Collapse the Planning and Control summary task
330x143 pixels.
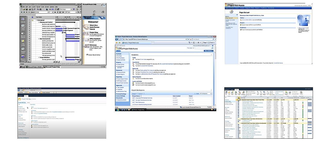[39, 22]
